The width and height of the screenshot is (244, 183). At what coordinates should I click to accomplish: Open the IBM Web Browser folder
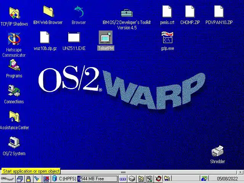point(48,11)
